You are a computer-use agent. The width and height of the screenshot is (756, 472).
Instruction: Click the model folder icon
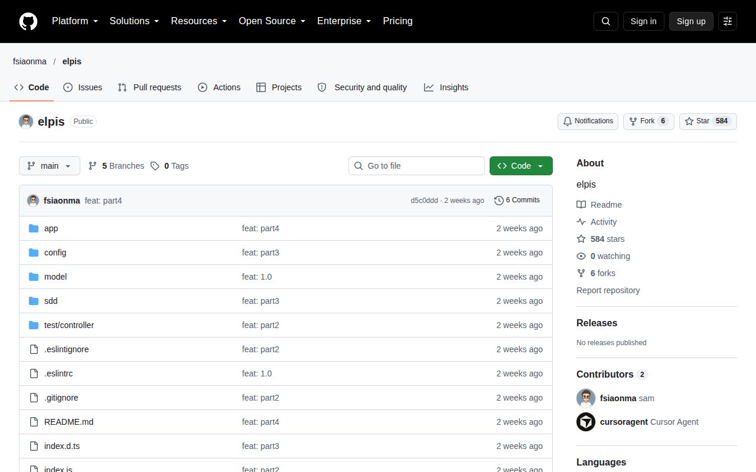pyautogui.click(x=34, y=277)
